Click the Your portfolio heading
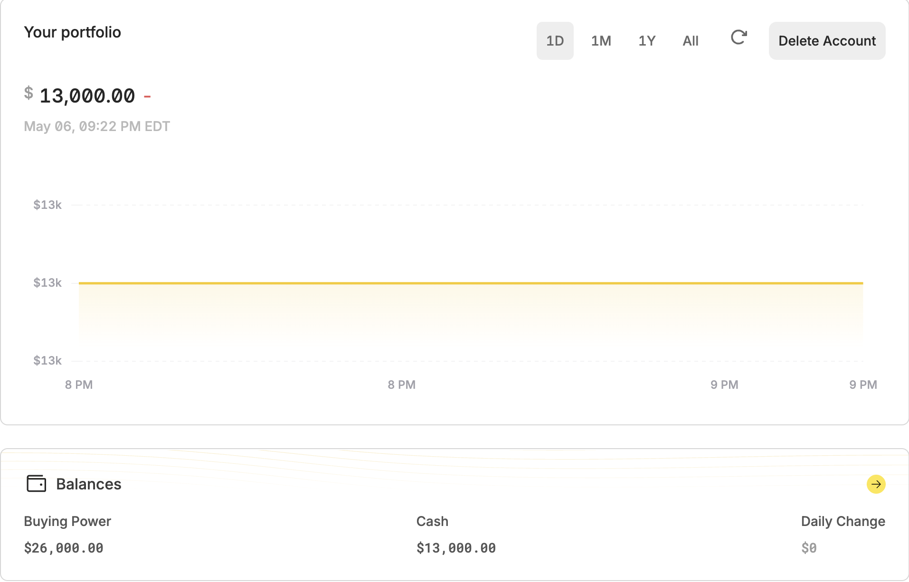 (73, 32)
